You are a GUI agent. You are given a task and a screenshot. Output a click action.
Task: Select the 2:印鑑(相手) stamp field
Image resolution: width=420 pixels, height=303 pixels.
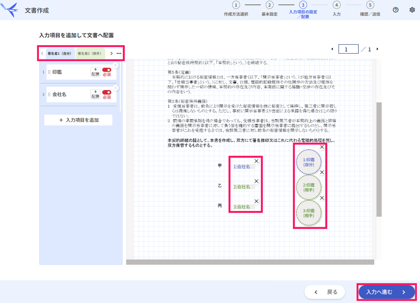(309, 187)
